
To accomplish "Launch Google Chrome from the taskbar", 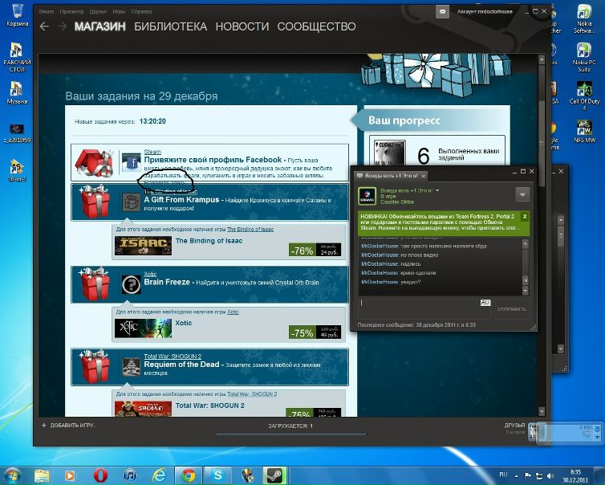I will (188, 474).
